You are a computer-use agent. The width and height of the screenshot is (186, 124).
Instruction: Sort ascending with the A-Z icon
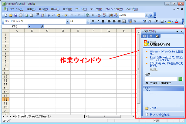100,15
